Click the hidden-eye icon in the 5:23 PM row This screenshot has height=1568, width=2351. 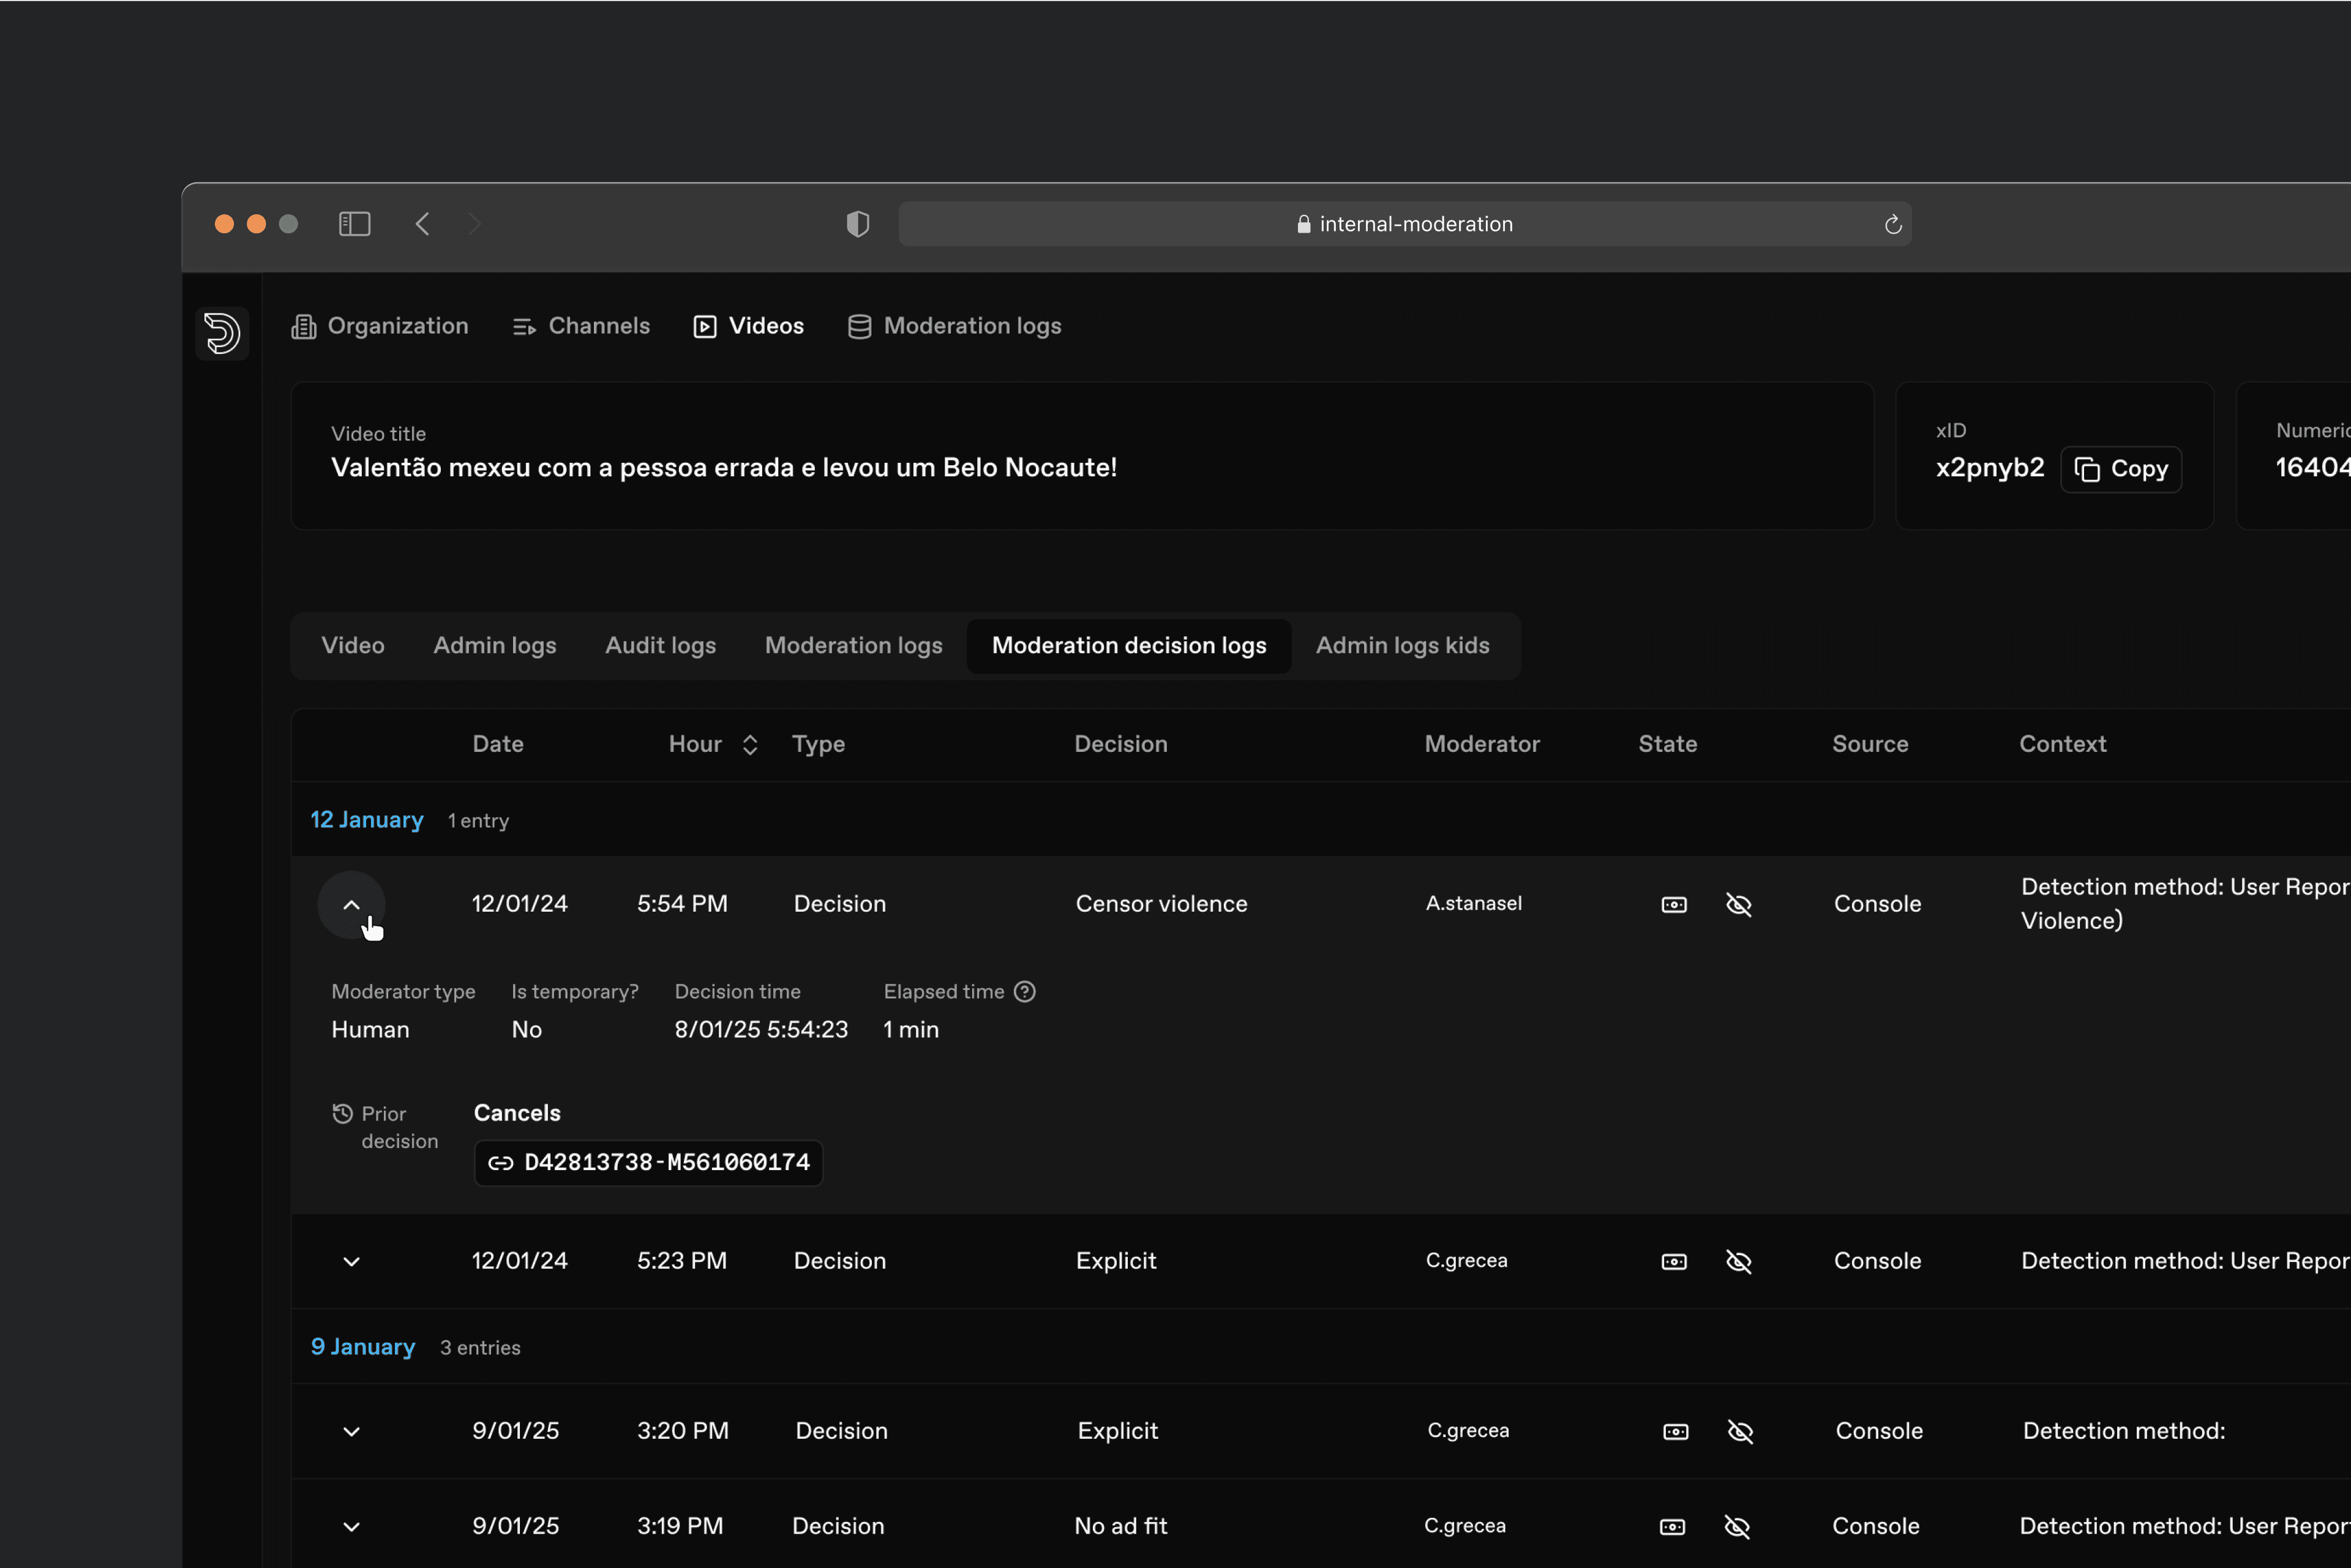pos(1739,1262)
